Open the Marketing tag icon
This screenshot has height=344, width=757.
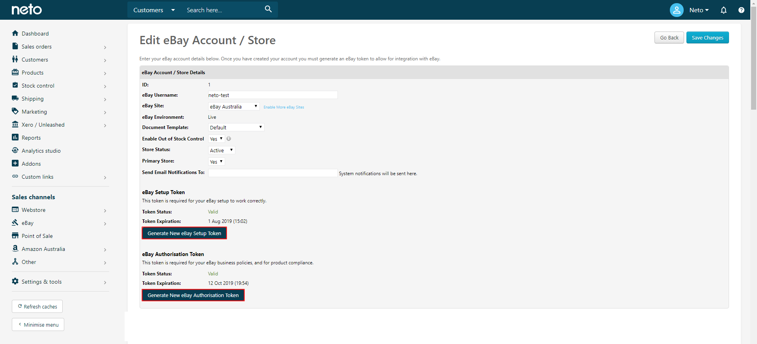(x=15, y=111)
